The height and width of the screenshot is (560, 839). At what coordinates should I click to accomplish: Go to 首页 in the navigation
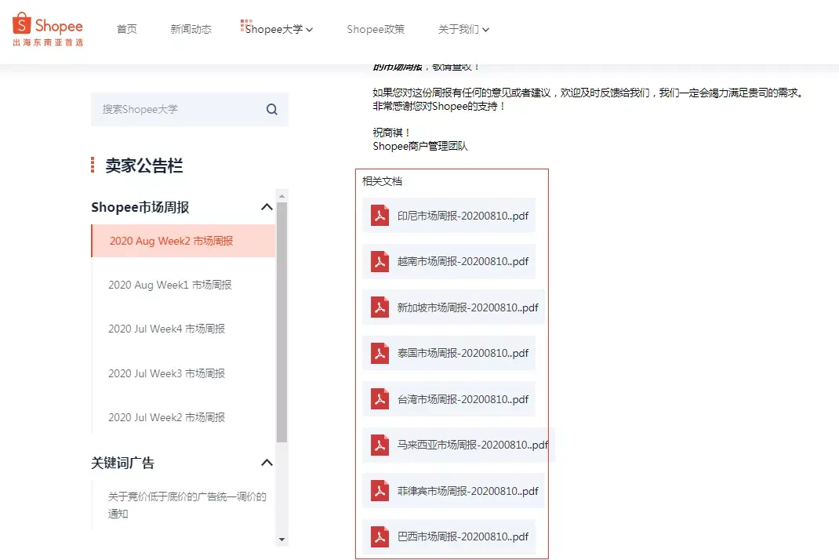tap(127, 29)
